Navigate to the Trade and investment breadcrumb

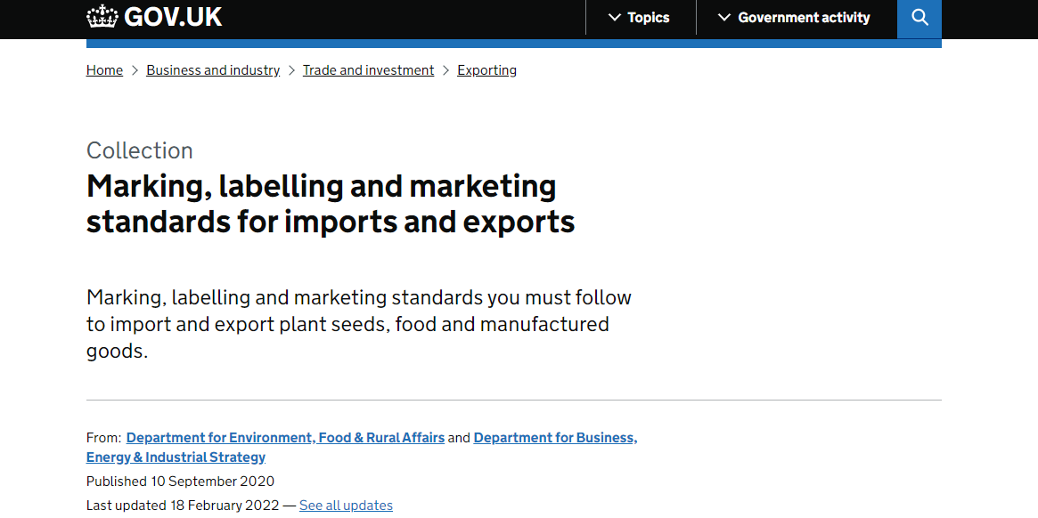pos(368,70)
